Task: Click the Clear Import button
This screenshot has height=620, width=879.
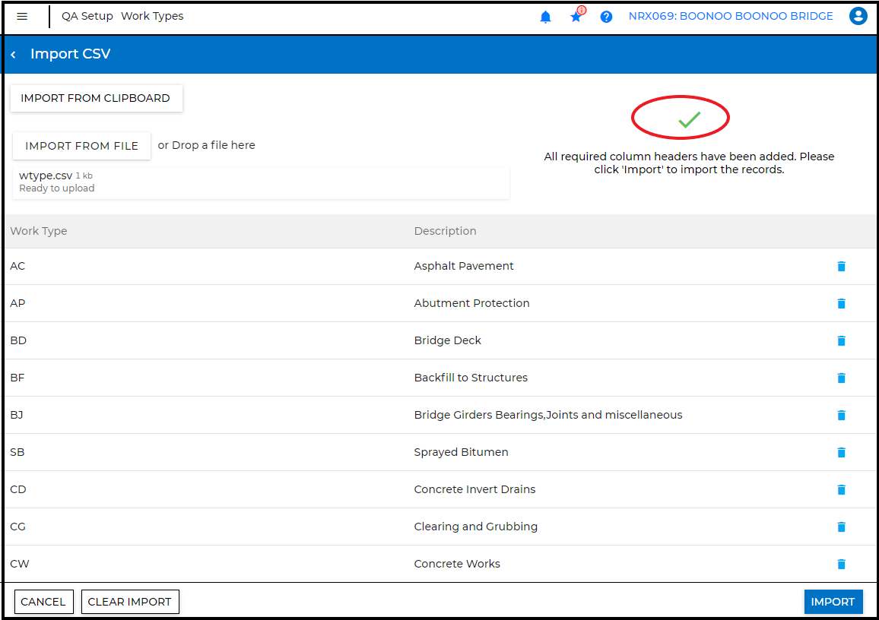Action: [130, 602]
